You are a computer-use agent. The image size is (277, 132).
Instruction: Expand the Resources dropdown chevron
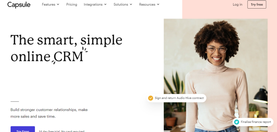[158, 4]
